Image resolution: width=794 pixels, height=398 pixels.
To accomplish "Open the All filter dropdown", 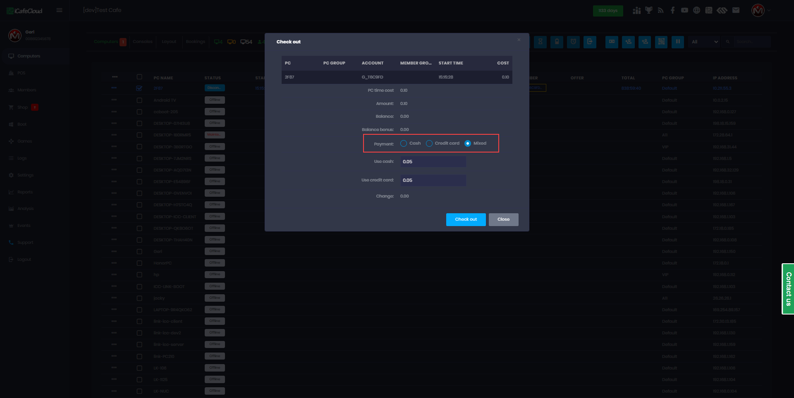I will 705,42.
